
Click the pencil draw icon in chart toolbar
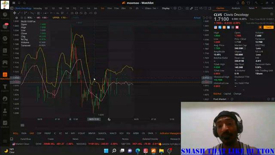pyautogui.click(x=192, y=8)
